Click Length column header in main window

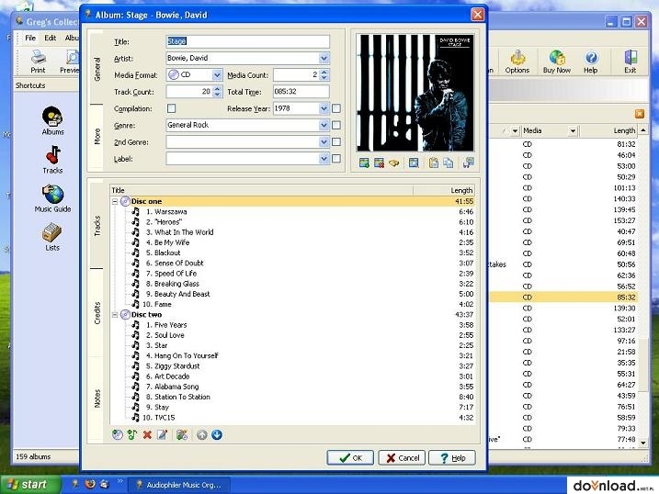click(x=608, y=131)
